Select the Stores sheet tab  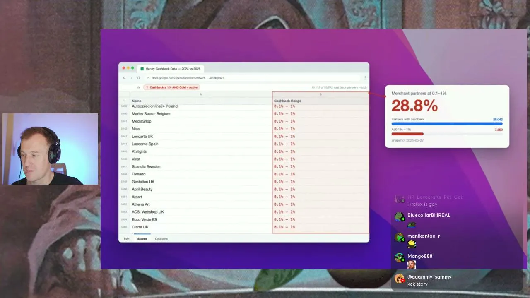(142, 239)
